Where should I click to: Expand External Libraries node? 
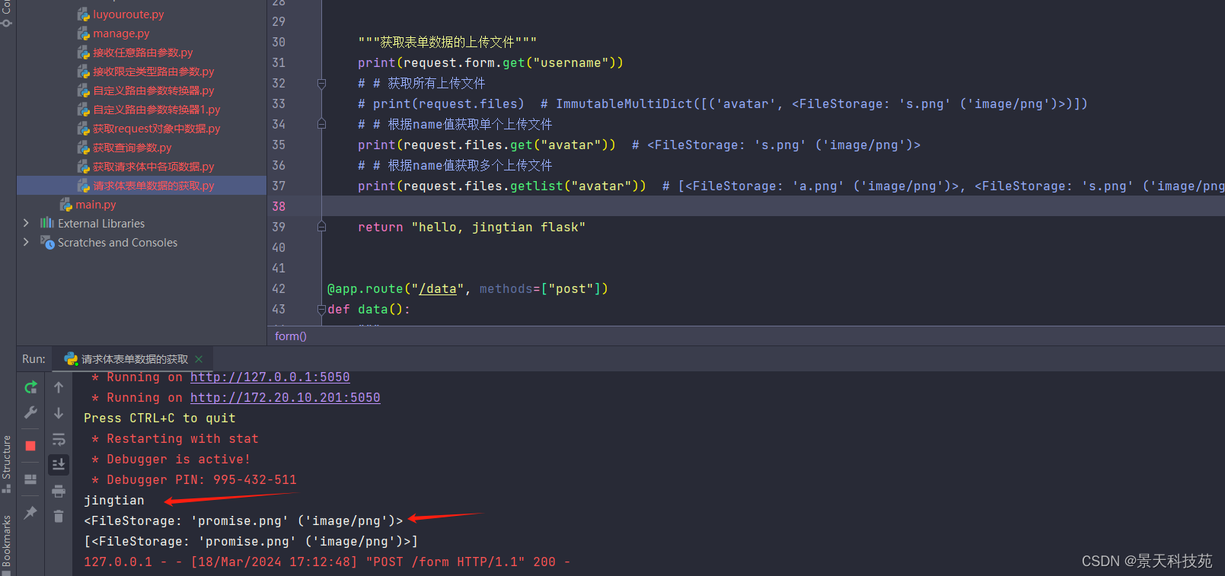click(26, 223)
